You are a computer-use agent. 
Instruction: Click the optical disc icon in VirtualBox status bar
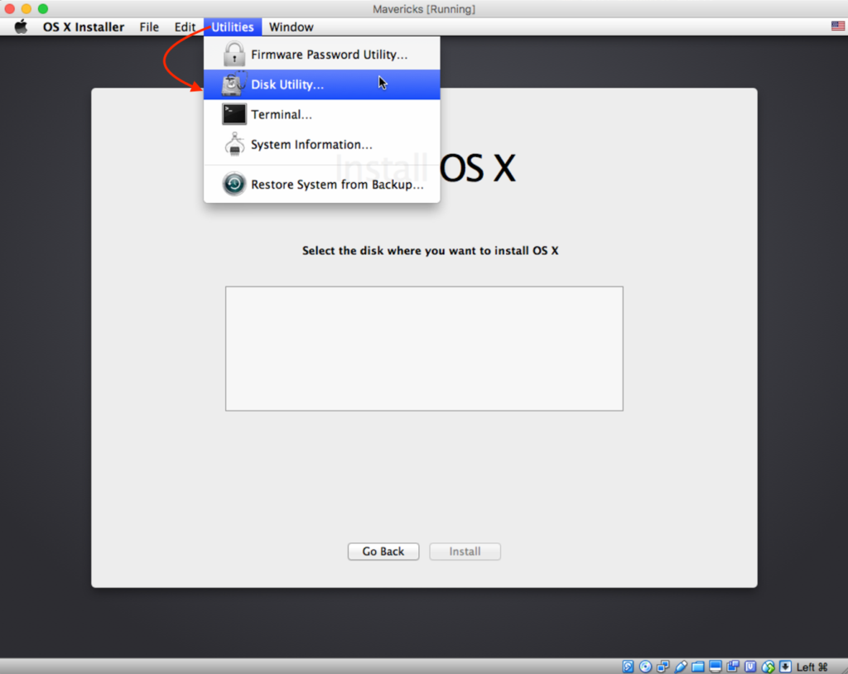pos(646,666)
